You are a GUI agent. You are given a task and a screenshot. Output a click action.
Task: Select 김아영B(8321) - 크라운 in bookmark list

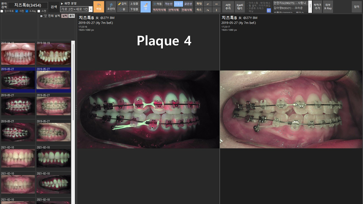[291, 8]
